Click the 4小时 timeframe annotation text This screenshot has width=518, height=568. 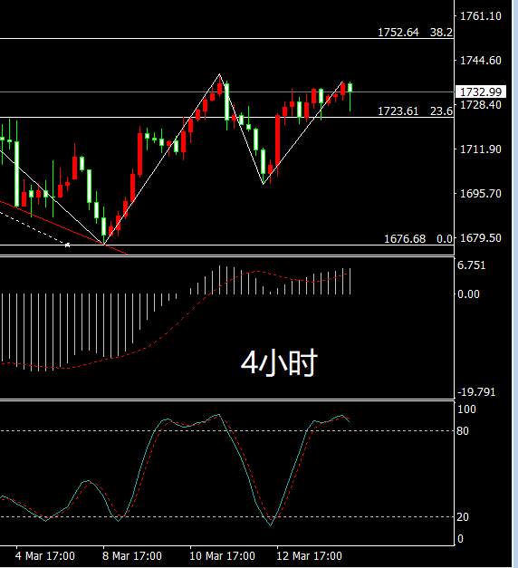coord(279,363)
